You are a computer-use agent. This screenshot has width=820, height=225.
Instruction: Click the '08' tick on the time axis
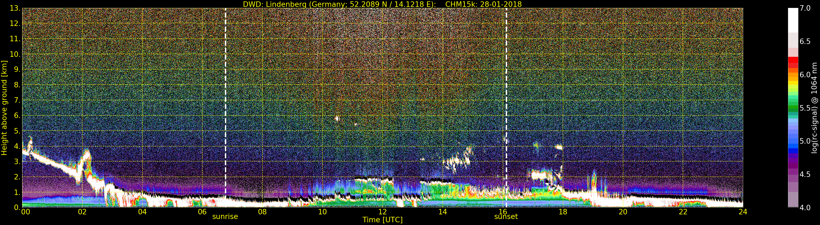(x=262, y=212)
